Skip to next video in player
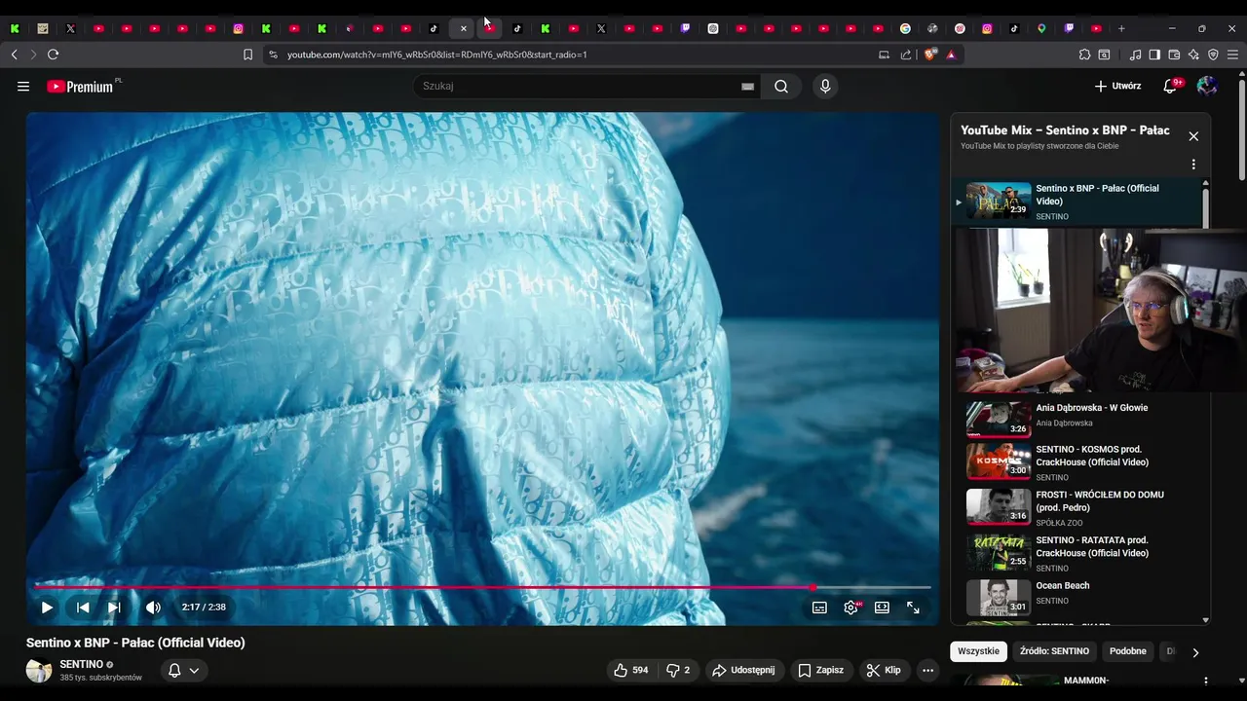Screen dimensions: 1247x701 tap(114, 608)
